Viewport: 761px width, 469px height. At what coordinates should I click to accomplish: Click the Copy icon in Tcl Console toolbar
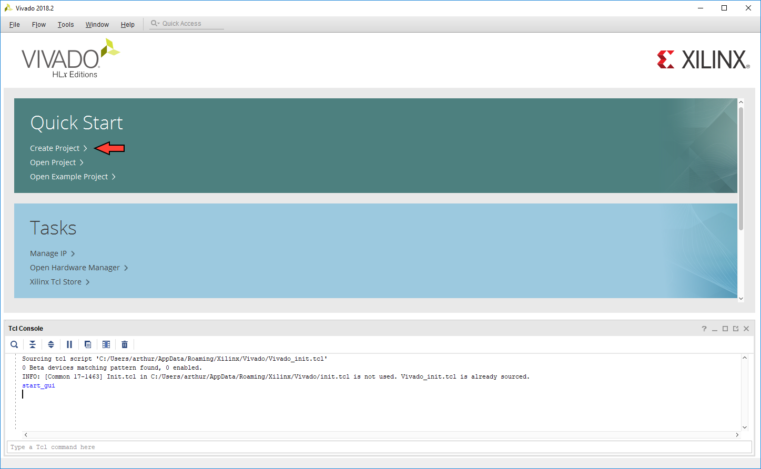88,344
